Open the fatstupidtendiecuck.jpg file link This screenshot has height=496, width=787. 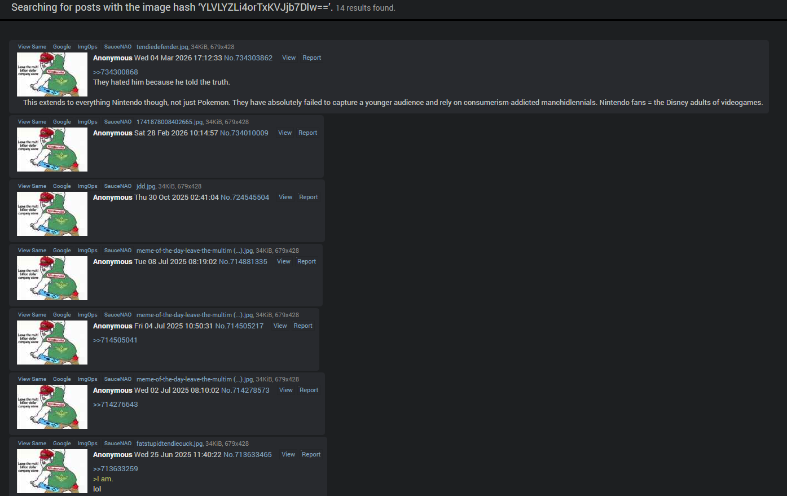point(170,444)
